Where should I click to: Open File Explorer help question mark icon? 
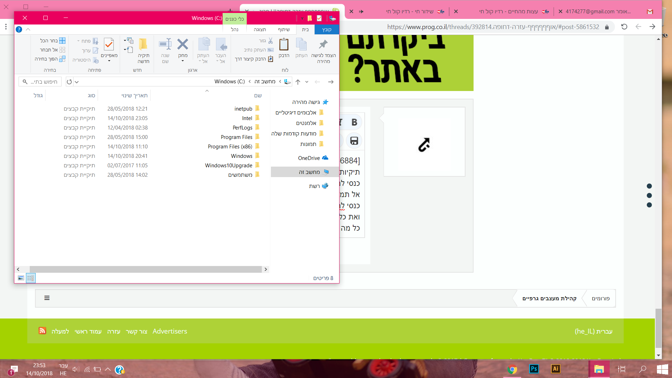19,30
